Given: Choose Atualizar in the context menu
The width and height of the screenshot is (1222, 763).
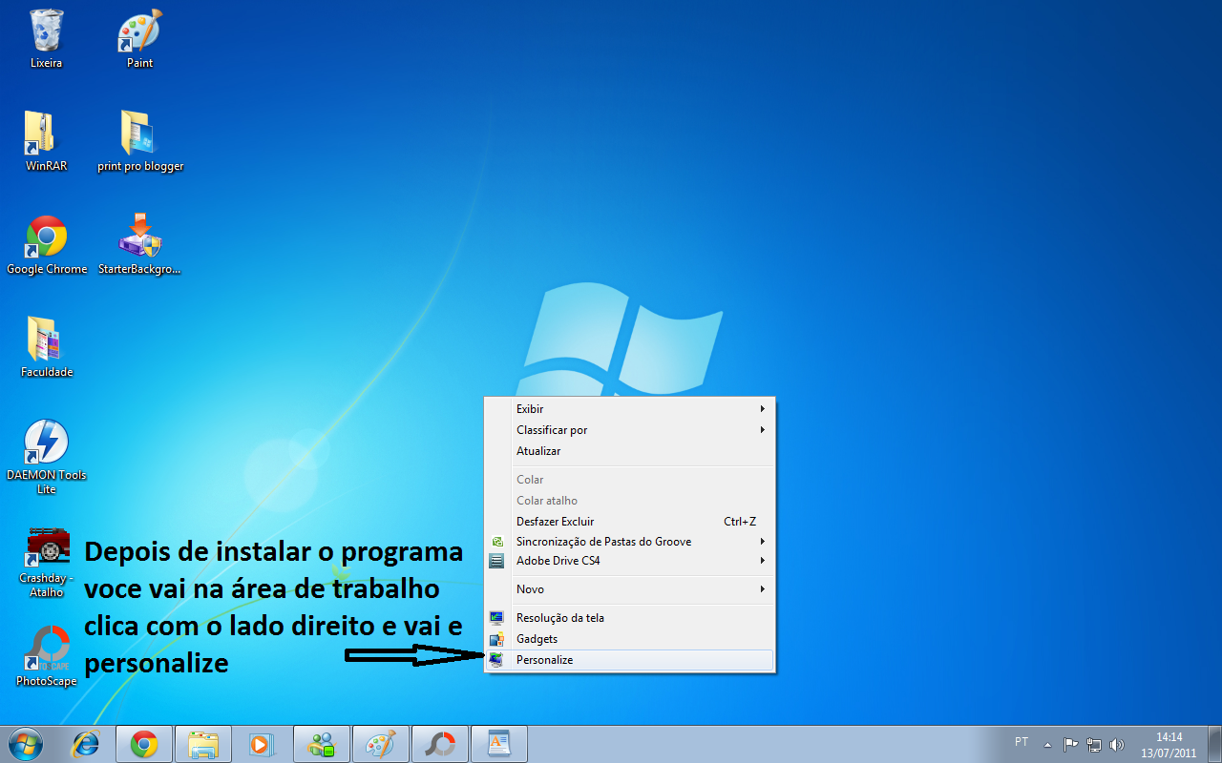Looking at the screenshot, I should 630,451.
